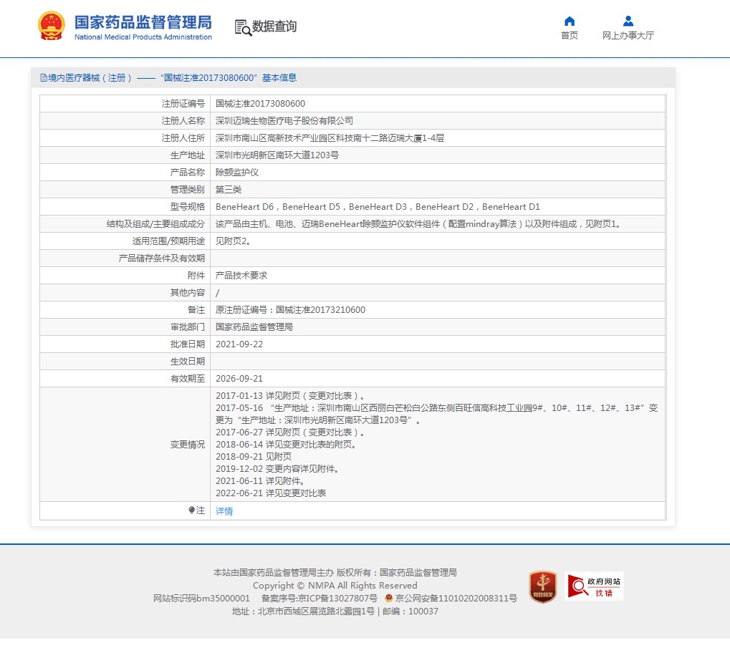Viewport: 730px width, 648px height.
Task: Select approval department 国家药品监督管理局 cell
Action: click(254, 327)
